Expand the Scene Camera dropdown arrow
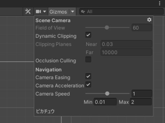The height and width of the screenshot is (123, 165). pos(45,11)
